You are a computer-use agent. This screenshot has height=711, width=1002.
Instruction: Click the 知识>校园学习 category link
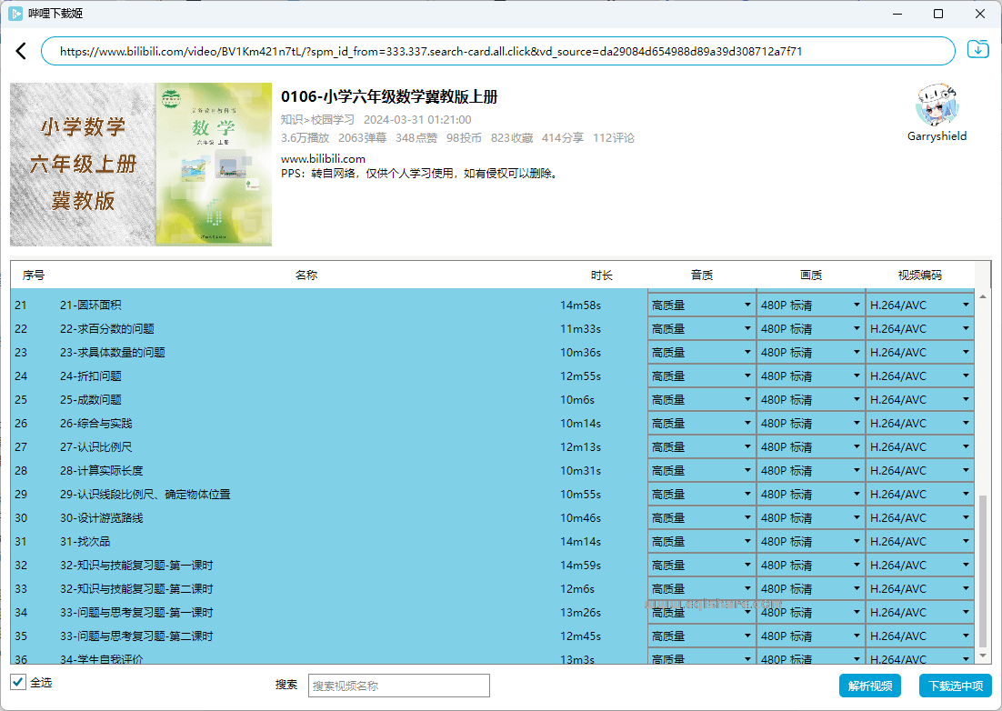click(316, 119)
